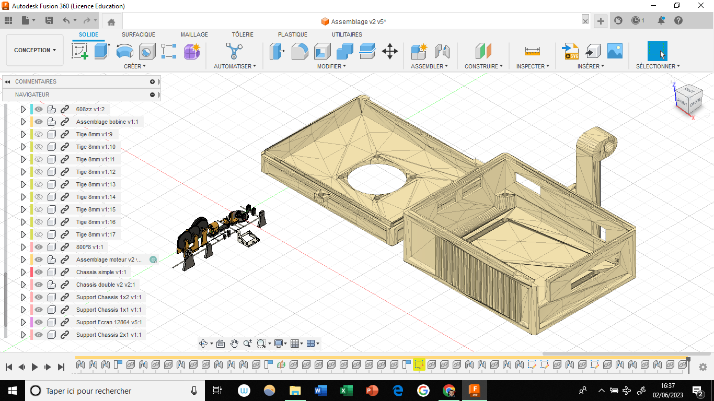Hide the Chassis simple v1:1 component
This screenshot has height=401, width=714.
pos(39,272)
